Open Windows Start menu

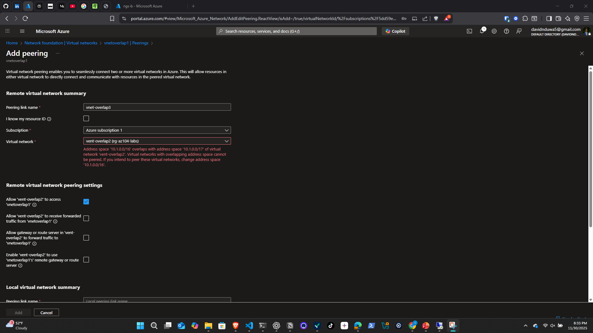[140, 326]
